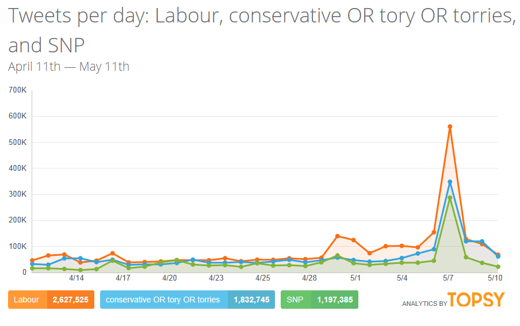Click the green SNP peak data point

pyautogui.click(x=450, y=198)
